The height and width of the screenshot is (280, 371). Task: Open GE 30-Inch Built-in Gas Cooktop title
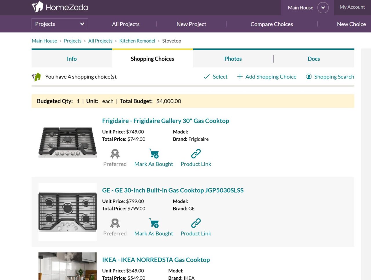[x=173, y=190]
